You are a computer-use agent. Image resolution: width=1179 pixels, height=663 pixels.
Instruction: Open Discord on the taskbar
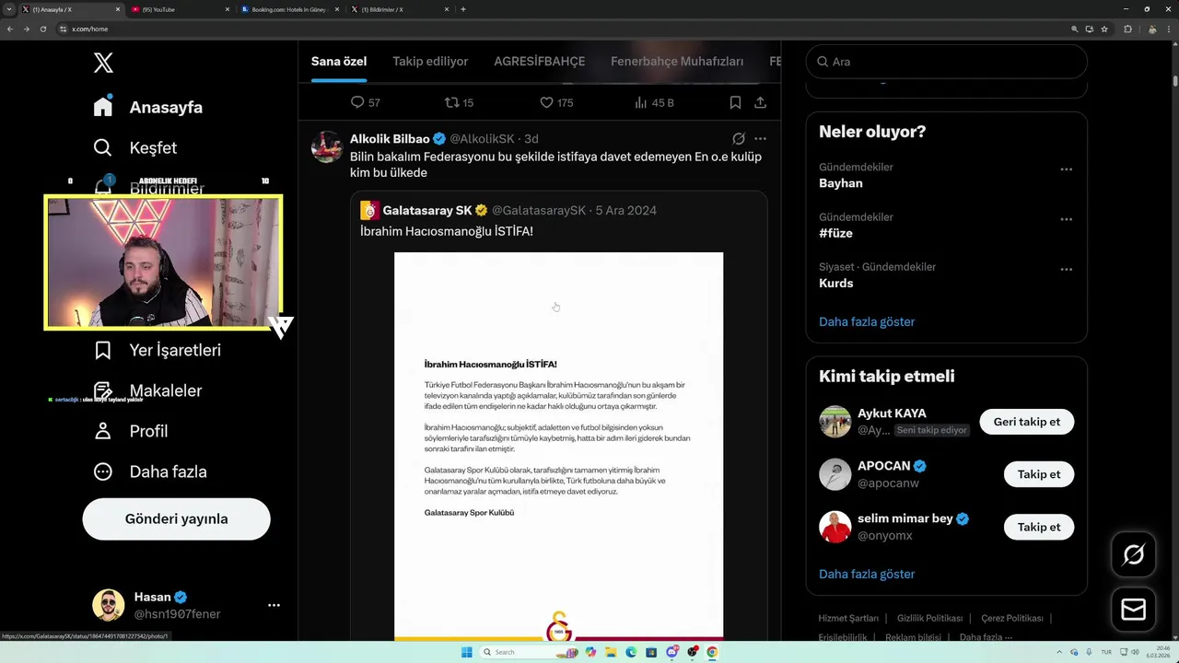pyautogui.click(x=671, y=652)
